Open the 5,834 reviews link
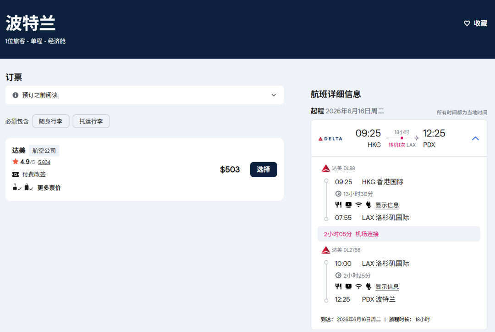 44,162
